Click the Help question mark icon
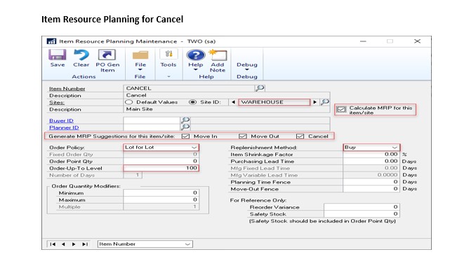 (196, 55)
